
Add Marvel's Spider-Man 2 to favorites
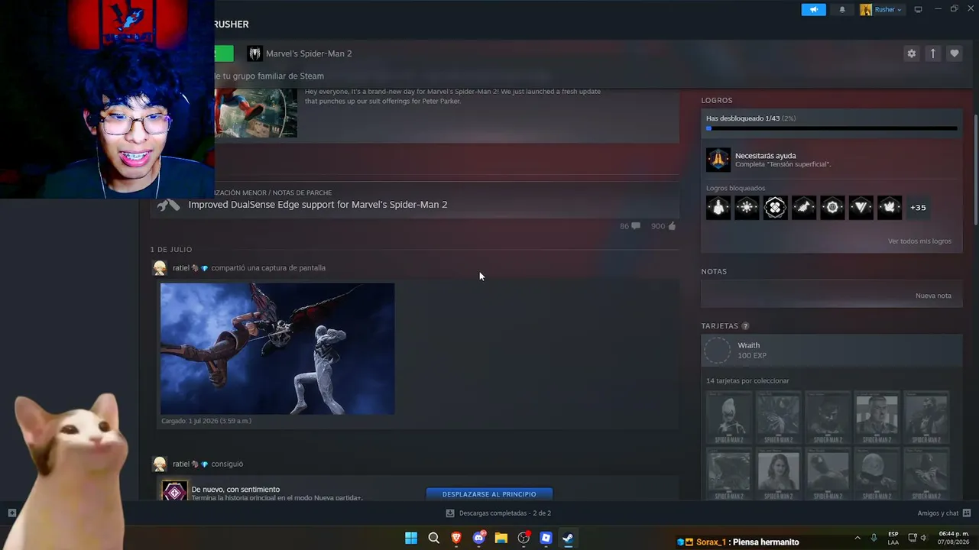coord(954,53)
